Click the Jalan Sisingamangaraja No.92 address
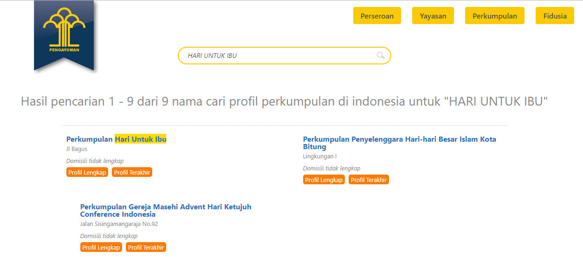This screenshot has width=583, height=257. coord(119,224)
